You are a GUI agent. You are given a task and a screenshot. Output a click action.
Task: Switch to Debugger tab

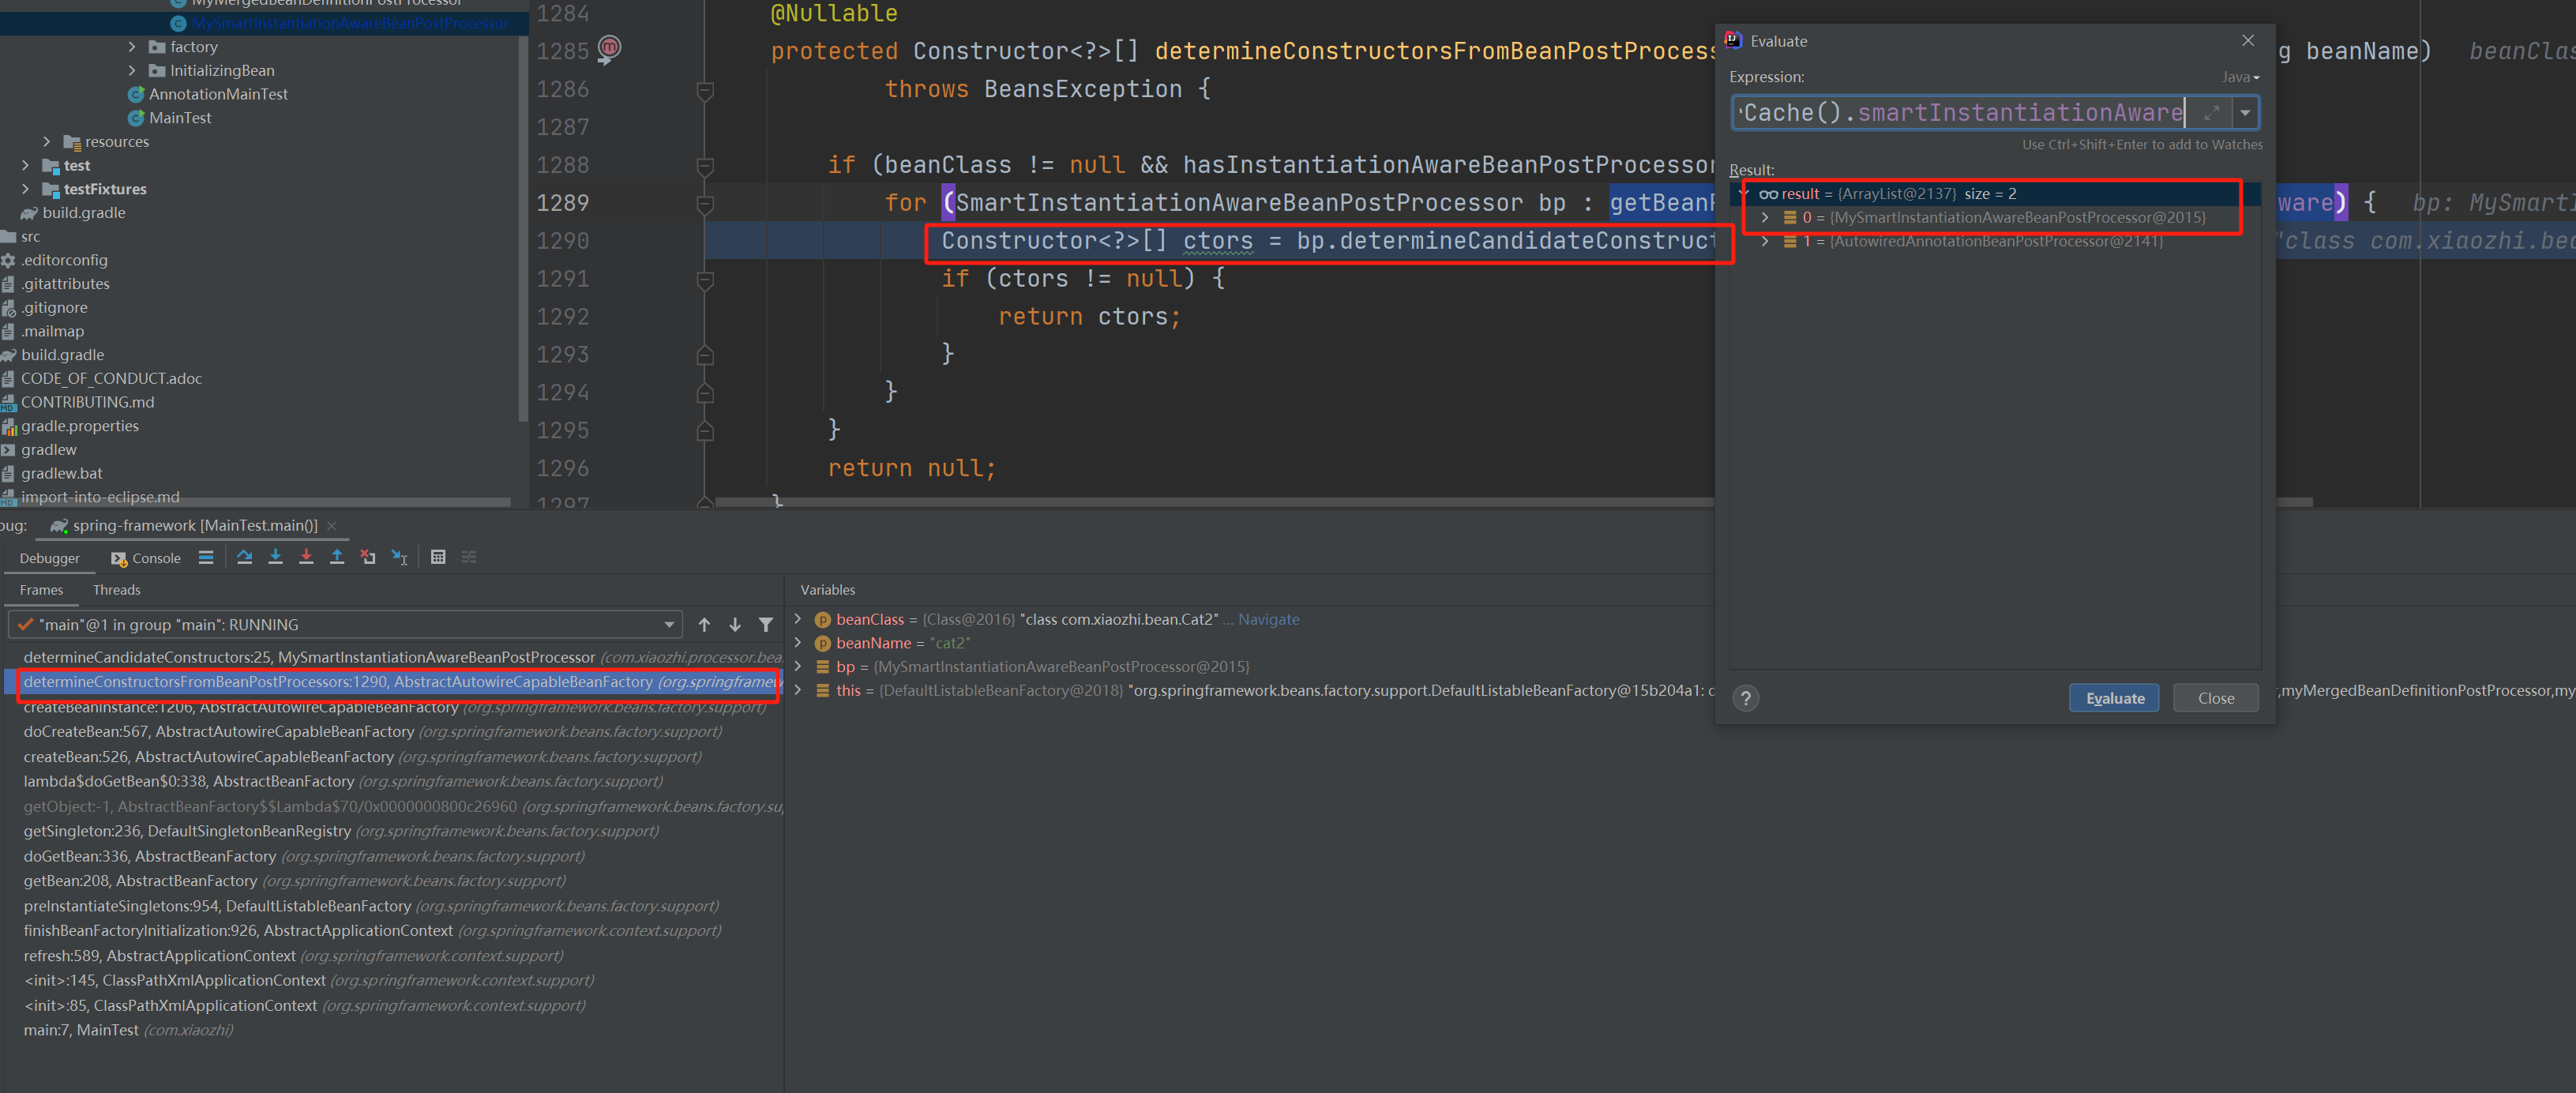(x=49, y=558)
